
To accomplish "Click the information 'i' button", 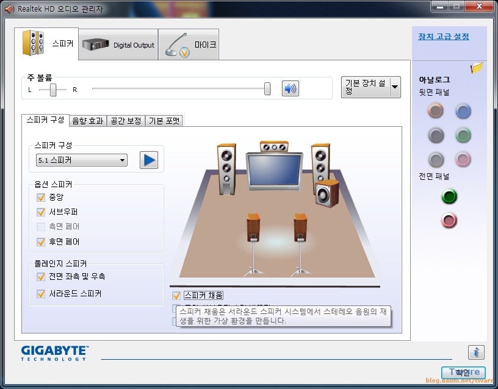I will click(476, 352).
